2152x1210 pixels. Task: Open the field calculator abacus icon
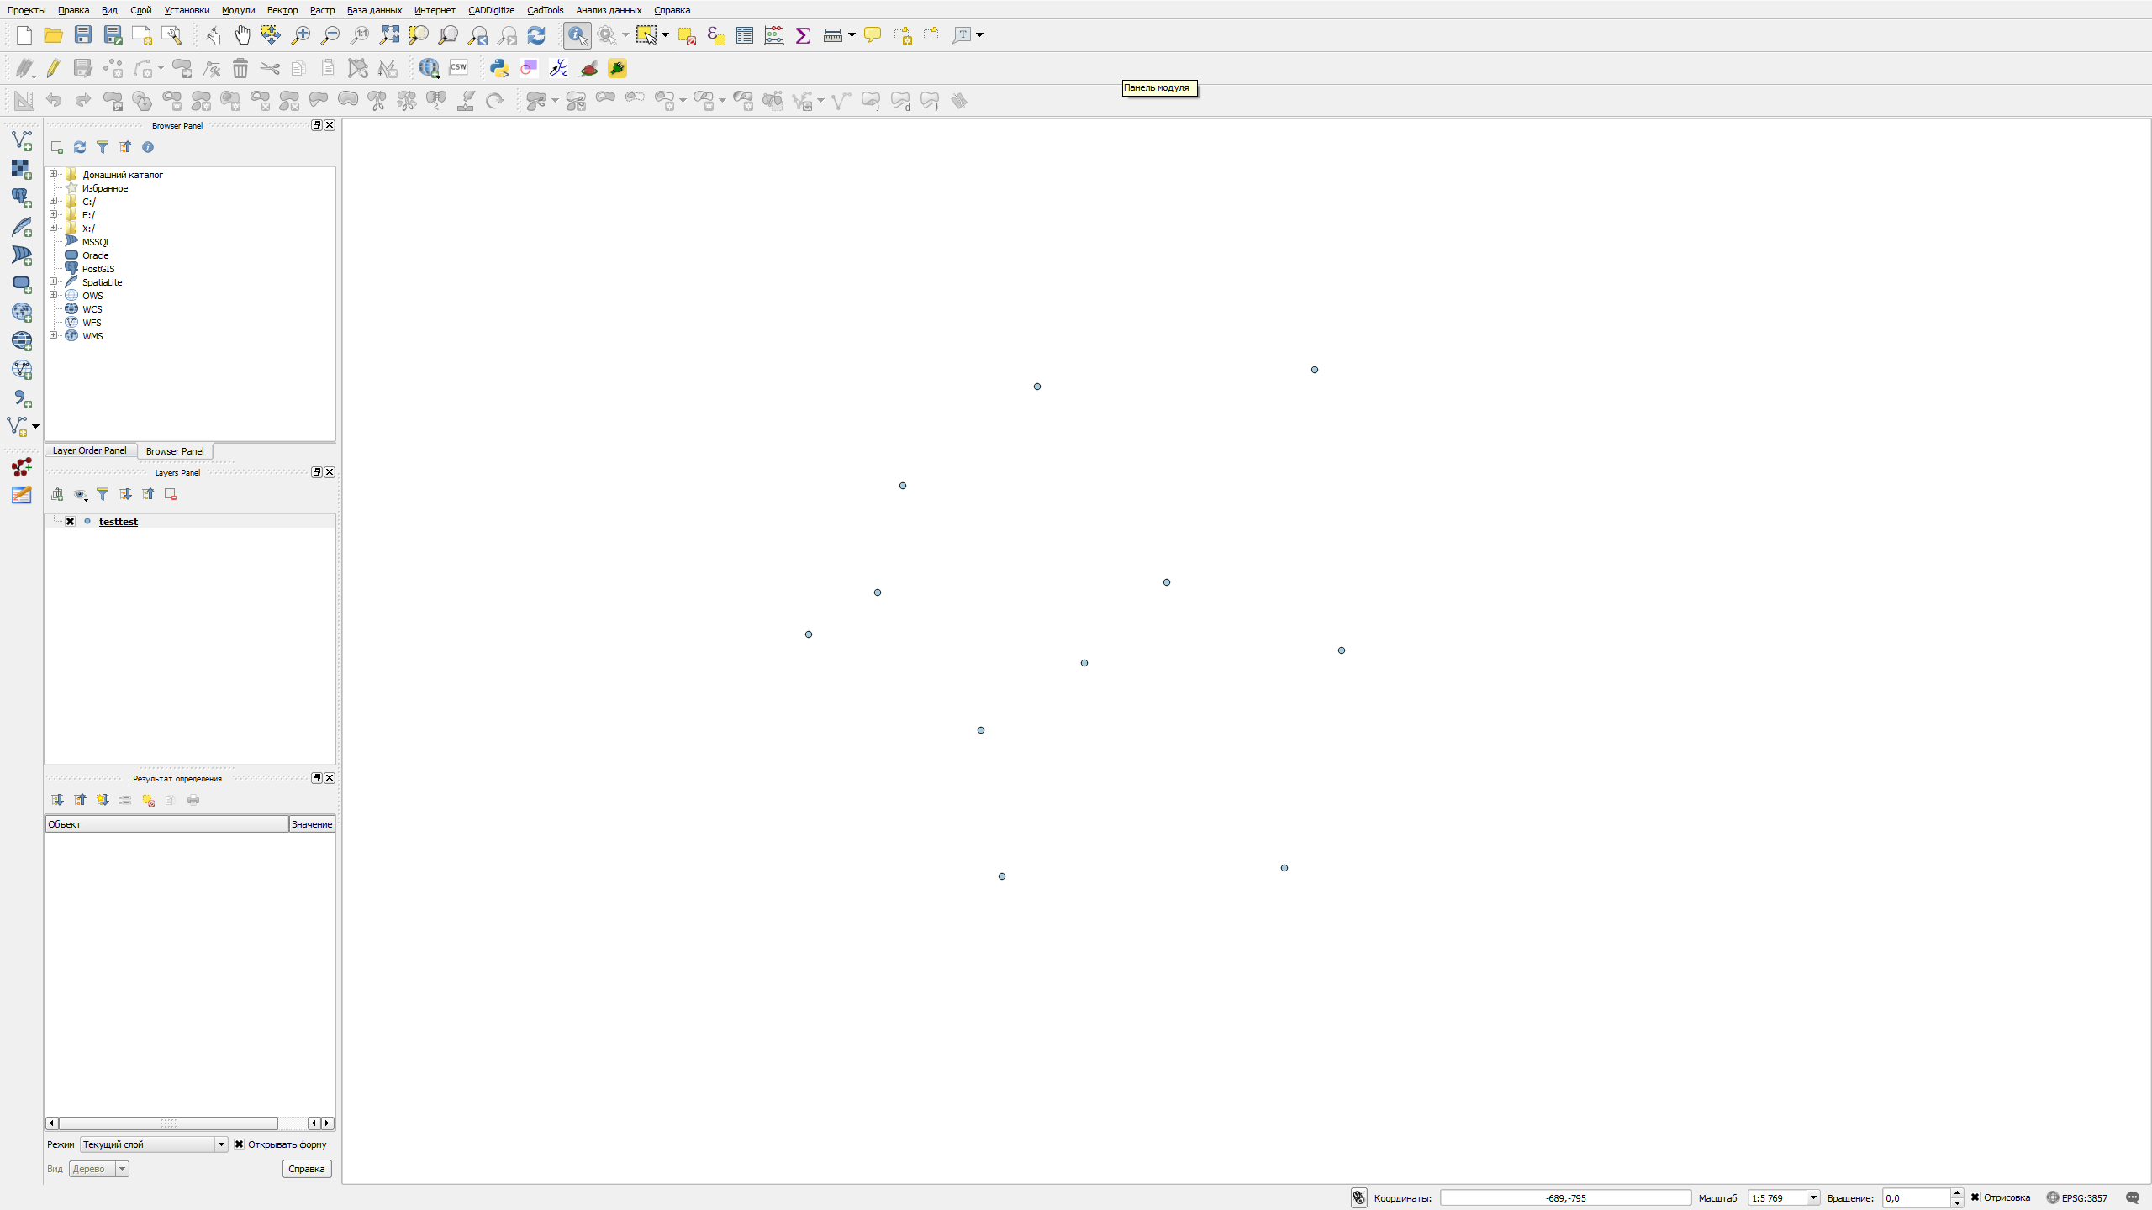pyautogui.click(x=773, y=34)
